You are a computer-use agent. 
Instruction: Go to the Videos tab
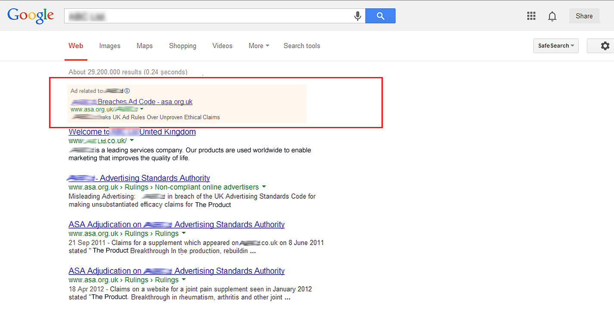click(222, 46)
